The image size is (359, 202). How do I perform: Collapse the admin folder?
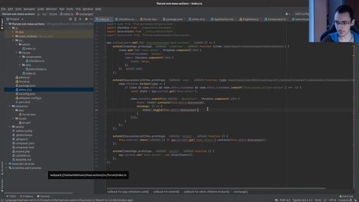pyautogui.click(x=17, y=44)
